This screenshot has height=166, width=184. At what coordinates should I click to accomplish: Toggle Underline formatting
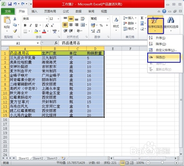coord(36,25)
